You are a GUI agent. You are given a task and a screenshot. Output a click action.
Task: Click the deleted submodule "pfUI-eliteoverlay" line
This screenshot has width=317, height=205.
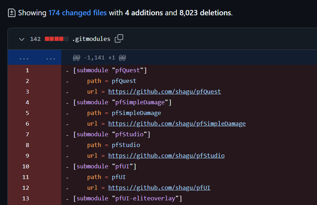128,198
